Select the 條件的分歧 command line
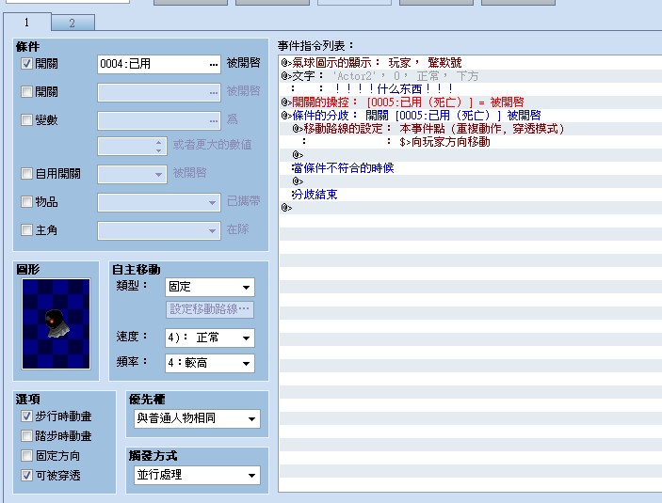662x503 pixels. point(470,115)
